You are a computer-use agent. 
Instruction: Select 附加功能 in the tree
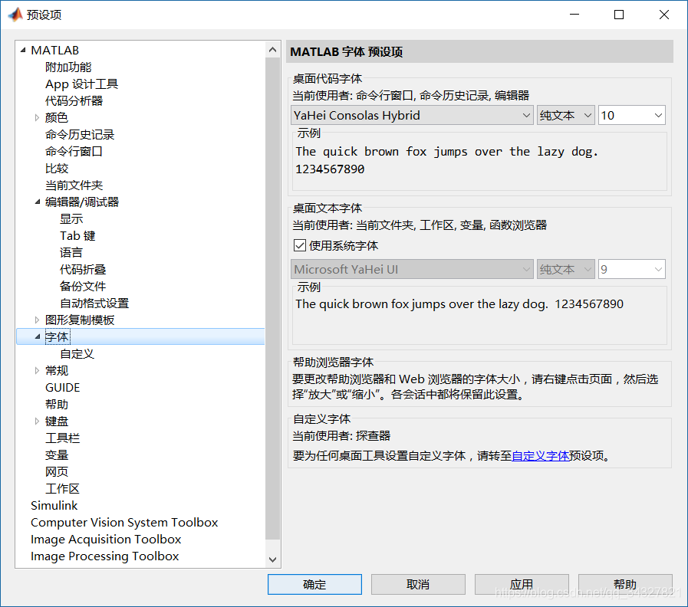[x=68, y=67]
